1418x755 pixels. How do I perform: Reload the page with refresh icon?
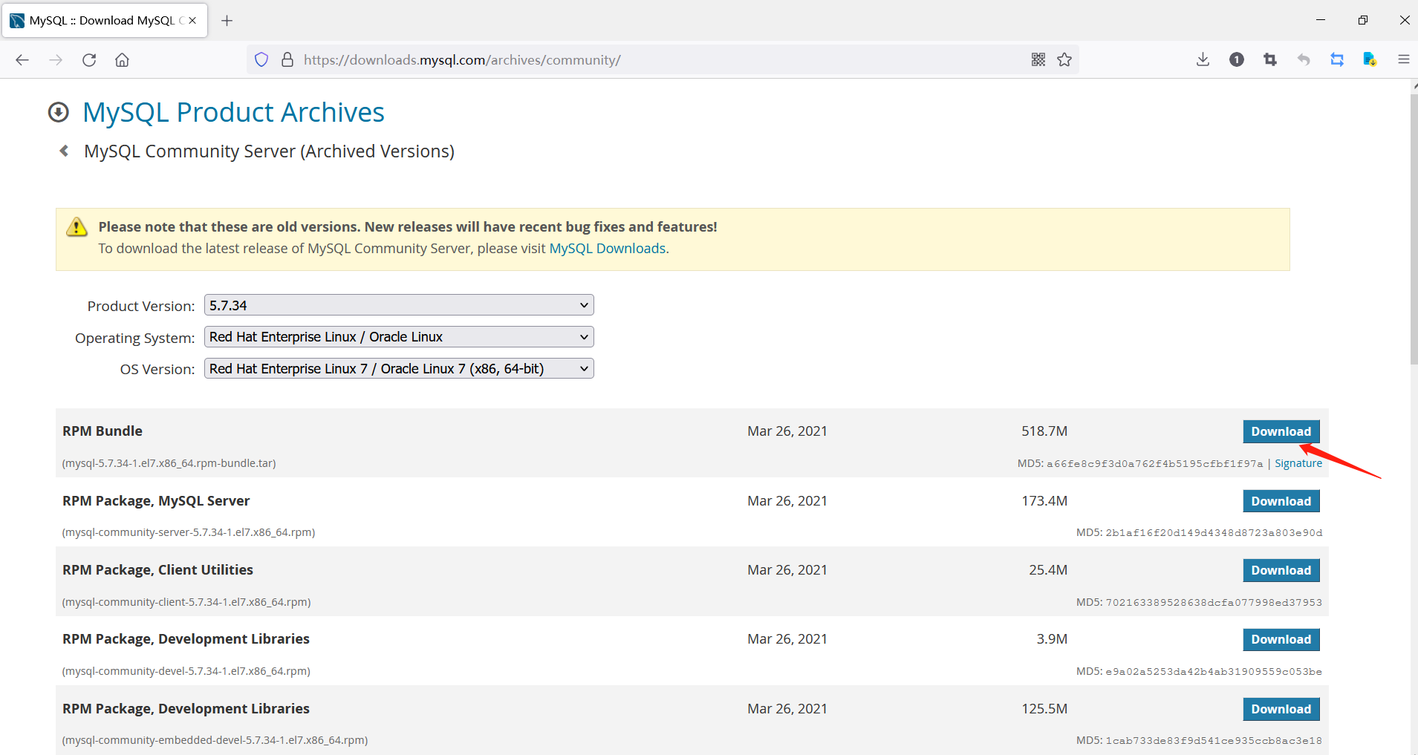(89, 60)
